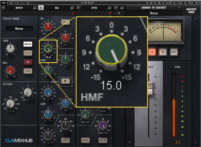Expand the insert slot view icon
Image resolution: width=201 pixels, height=147 pixels.
click(x=122, y=8)
